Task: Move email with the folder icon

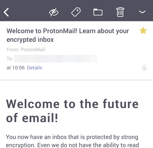Action: coord(98,12)
